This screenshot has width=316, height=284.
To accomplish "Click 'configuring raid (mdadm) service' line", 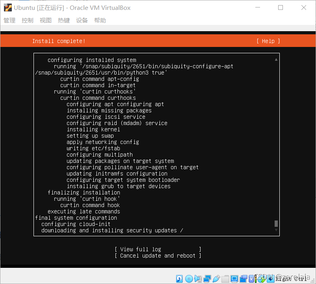I will point(117,123).
